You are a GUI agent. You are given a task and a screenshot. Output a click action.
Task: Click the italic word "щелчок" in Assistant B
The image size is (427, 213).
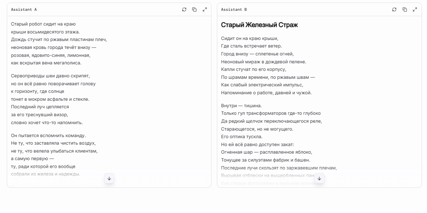tap(254, 121)
